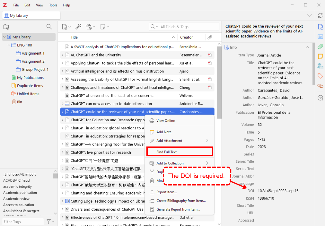The height and width of the screenshot is (226, 325).
Task: Choose Export Item from context menu
Action: pos(166,192)
